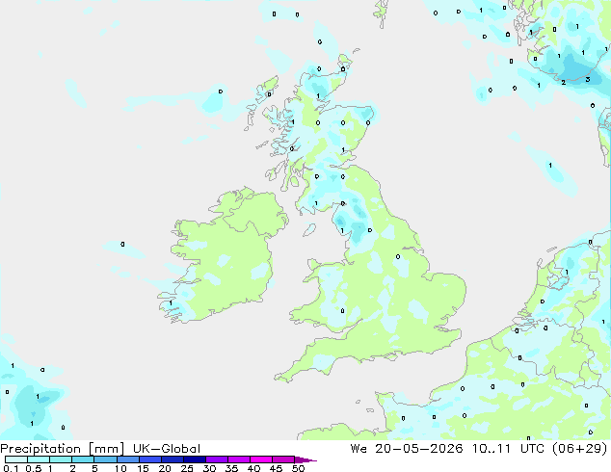Select the 45–50 mm legend swatch
The height and width of the screenshot is (472, 611).
pyautogui.click(x=283, y=459)
